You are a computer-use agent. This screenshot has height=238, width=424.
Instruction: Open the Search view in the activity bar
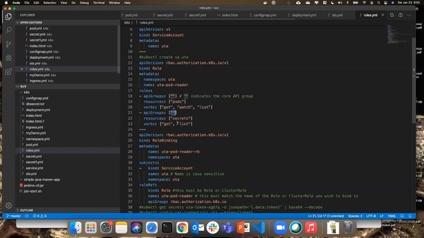click(9, 30)
